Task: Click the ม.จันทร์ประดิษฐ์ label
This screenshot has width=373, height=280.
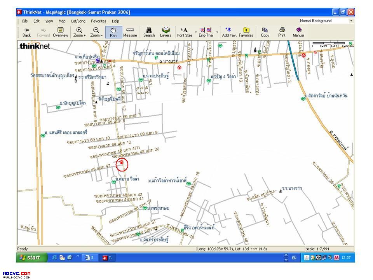Action: click(154, 240)
